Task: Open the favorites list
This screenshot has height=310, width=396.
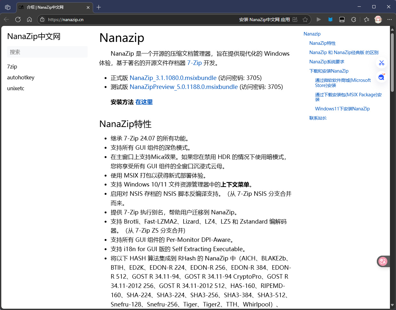Action: (367, 20)
